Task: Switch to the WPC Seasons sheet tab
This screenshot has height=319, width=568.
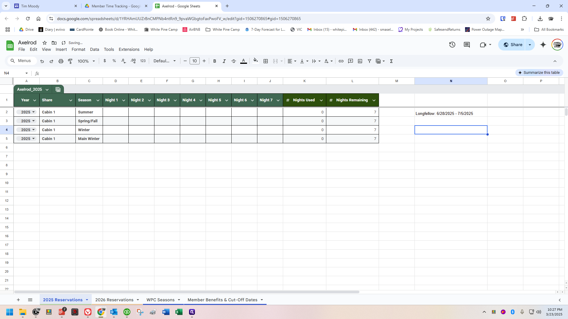Action: pos(160,300)
